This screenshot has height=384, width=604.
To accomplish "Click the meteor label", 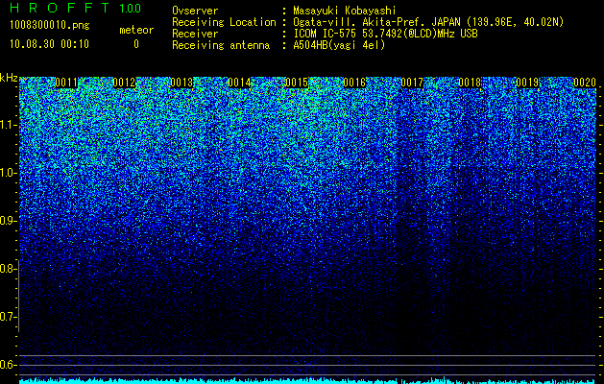I will coord(136,30).
